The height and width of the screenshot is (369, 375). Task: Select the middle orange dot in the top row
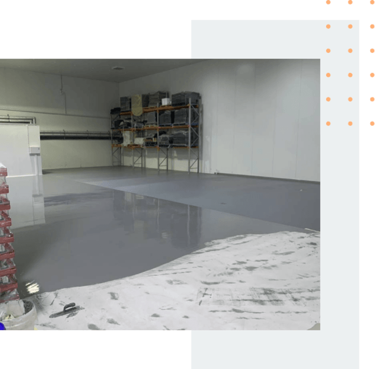tap(350, 2)
